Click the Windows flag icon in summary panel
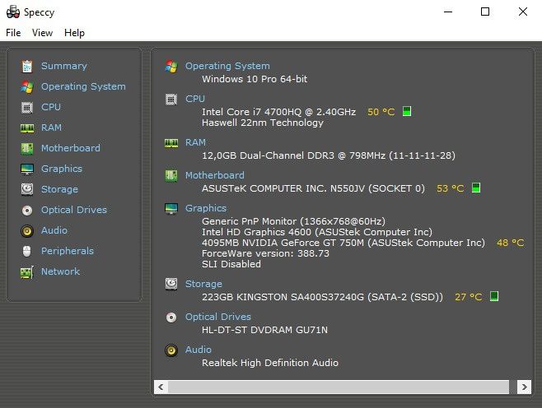542x408 pixels. (171, 67)
